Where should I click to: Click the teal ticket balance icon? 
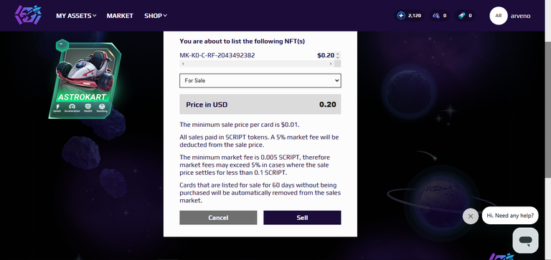pyautogui.click(x=462, y=16)
